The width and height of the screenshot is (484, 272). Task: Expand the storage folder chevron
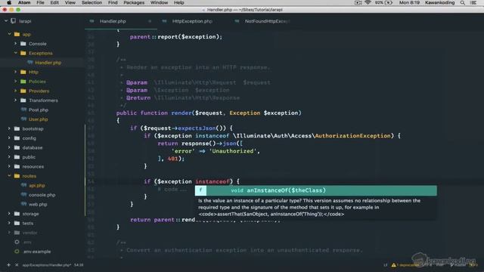(x=9, y=214)
